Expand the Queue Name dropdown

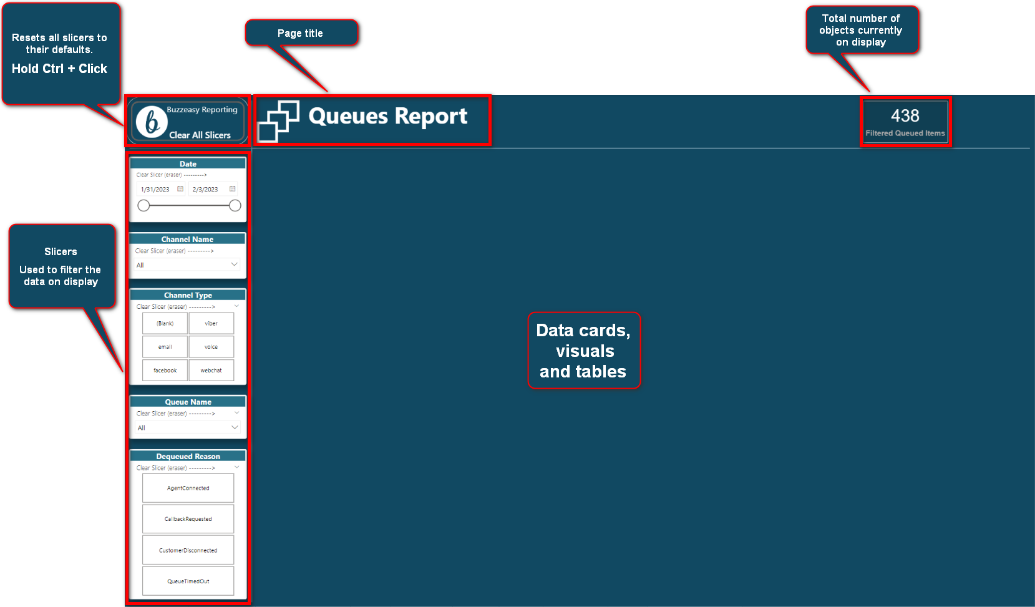[x=235, y=427]
